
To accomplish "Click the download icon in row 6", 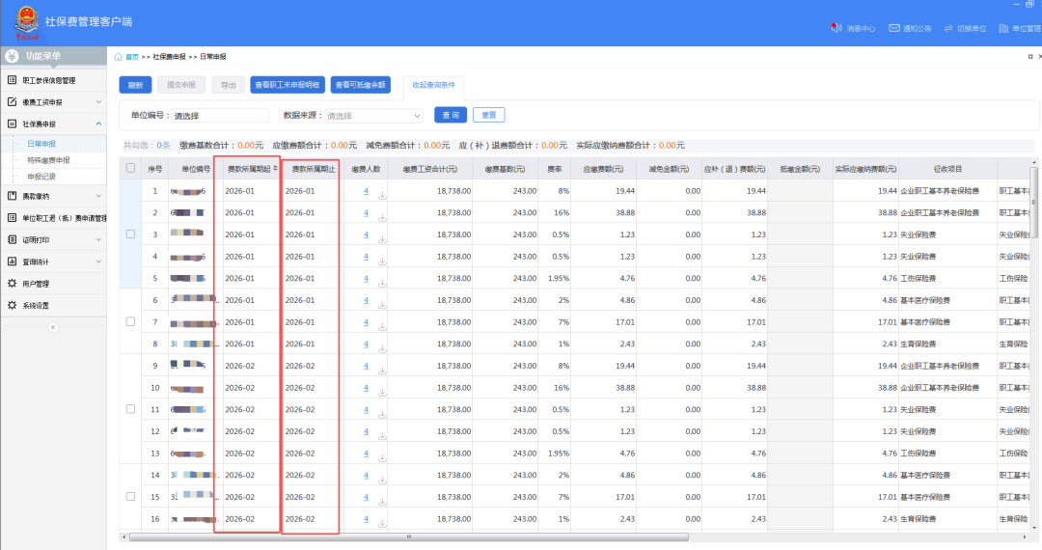I will [x=383, y=305].
